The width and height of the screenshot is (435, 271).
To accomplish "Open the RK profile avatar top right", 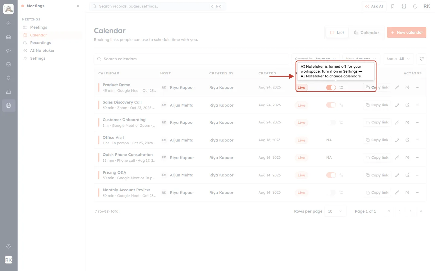I will (427, 6).
